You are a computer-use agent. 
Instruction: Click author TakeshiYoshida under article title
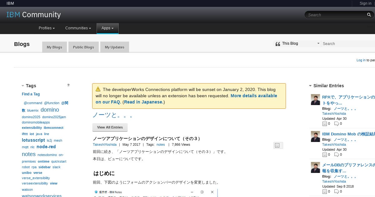point(105,144)
